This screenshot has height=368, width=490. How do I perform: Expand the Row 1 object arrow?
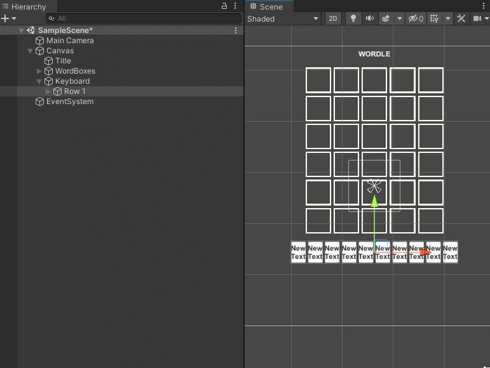[x=48, y=91]
